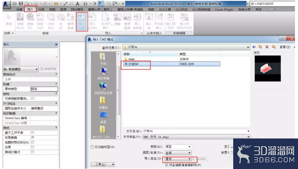The image size is (298, 169).
Task: Select the sofa04 DWG file row
Action: click(x=171, y=64)
